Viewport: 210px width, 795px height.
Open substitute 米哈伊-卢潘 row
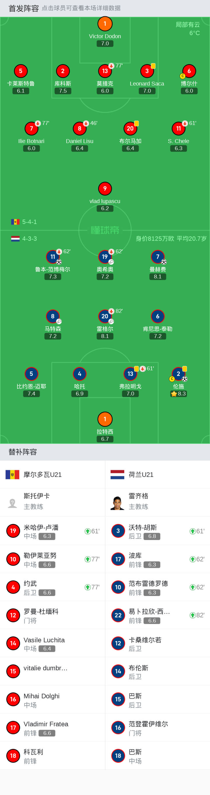click(x=52, y=531)
